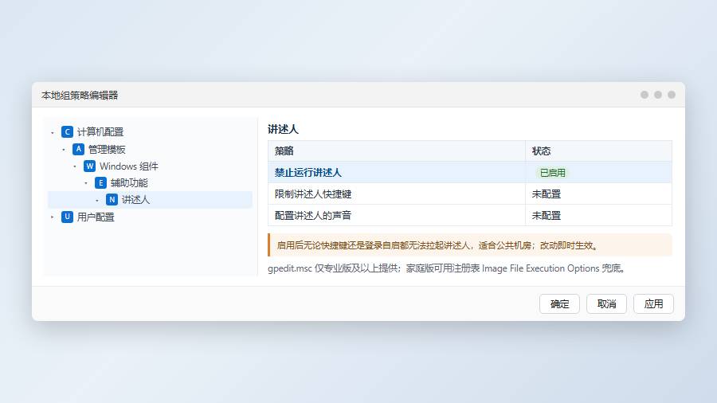Collapse the 辅助功能 node arrow
The height and width of the screenshot is (403, 717).
click(x=85, y=183)
